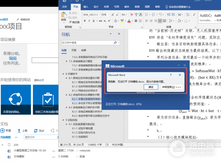Viewport: 221px width, 163px height.
Task: Click the enclosed character circle icon
Action: click(x=140, y=21)
